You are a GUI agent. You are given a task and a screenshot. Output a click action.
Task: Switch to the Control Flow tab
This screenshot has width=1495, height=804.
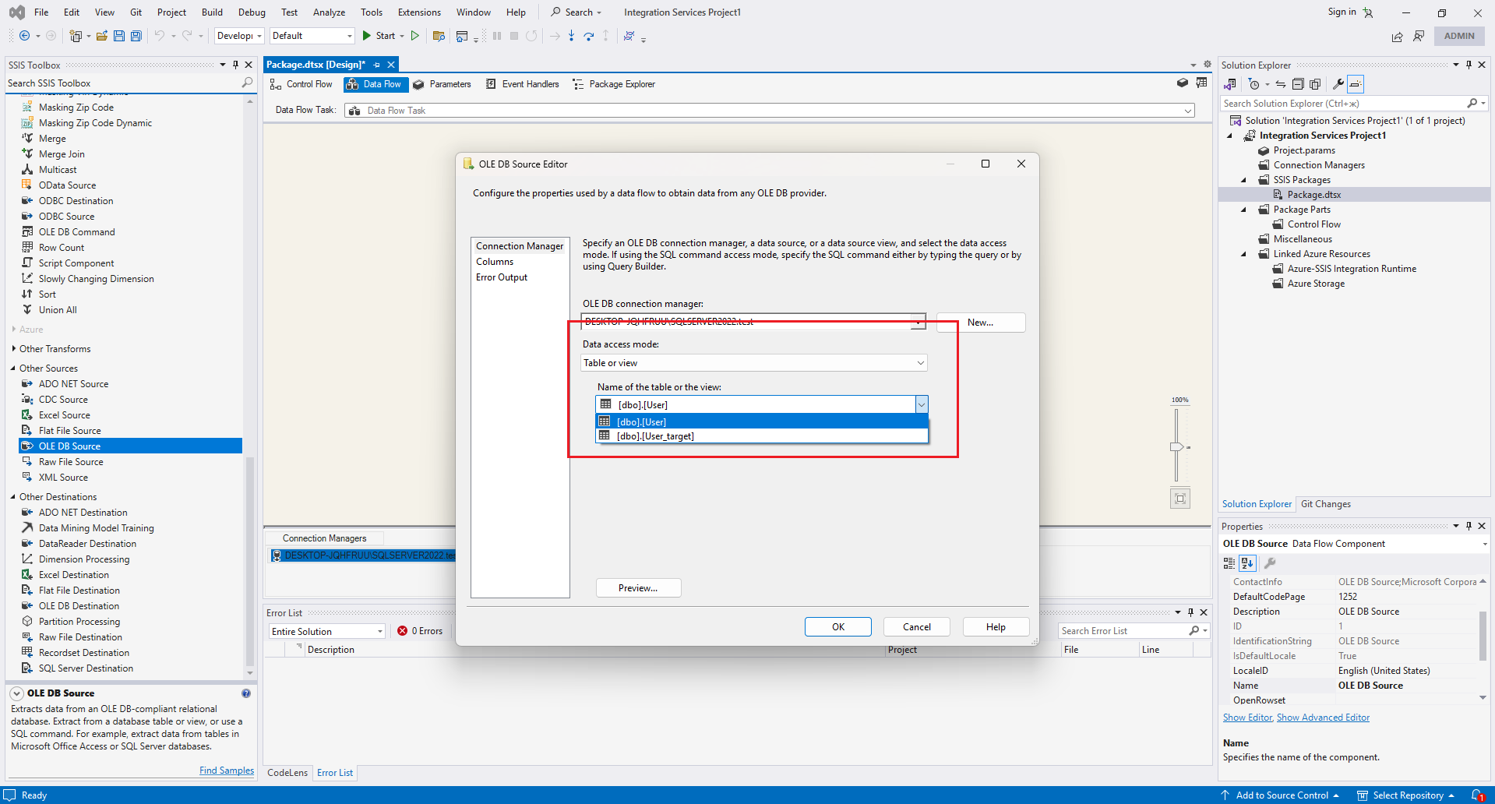pos(301,84)
